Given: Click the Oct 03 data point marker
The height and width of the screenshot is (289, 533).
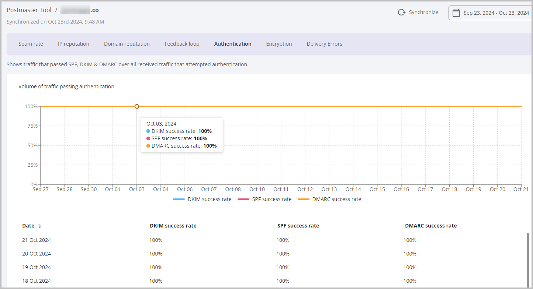Looking at the screenshot, I should (x=137, y=106).
